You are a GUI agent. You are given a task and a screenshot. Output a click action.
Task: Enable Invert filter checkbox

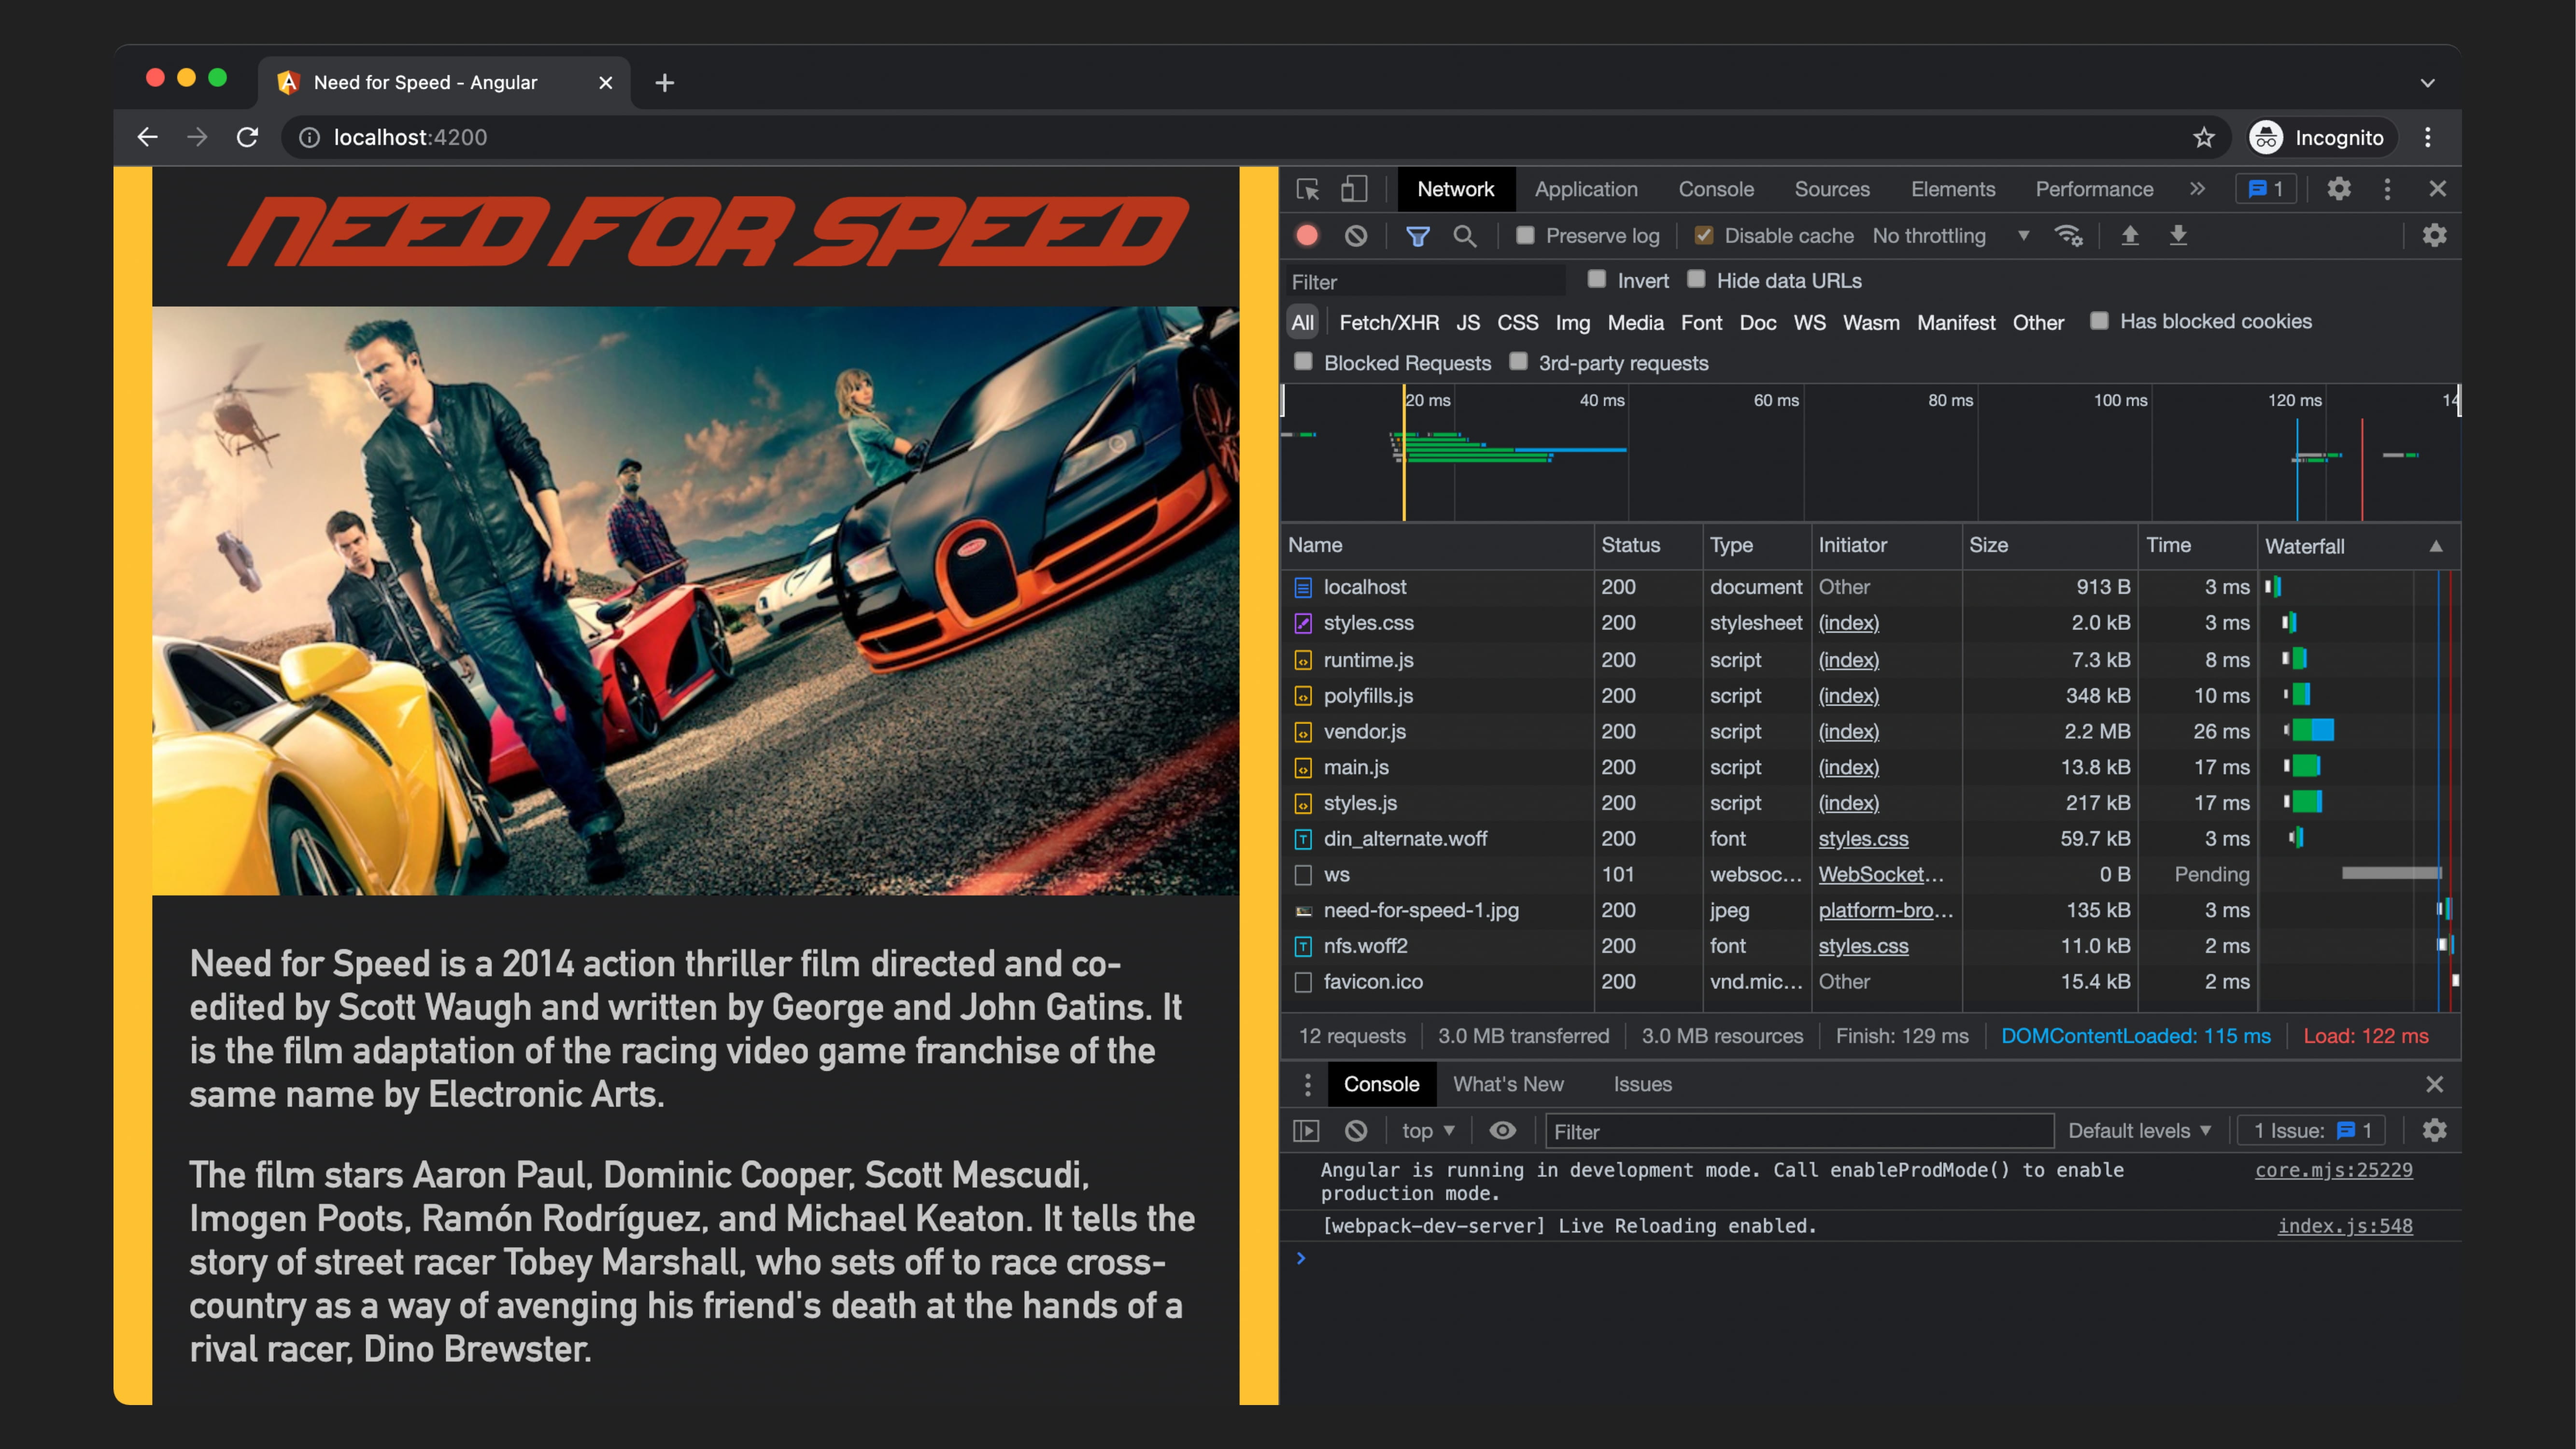1597,280
